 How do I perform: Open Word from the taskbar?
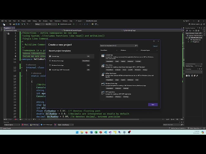pyautogui.click(x=91, y=132)
